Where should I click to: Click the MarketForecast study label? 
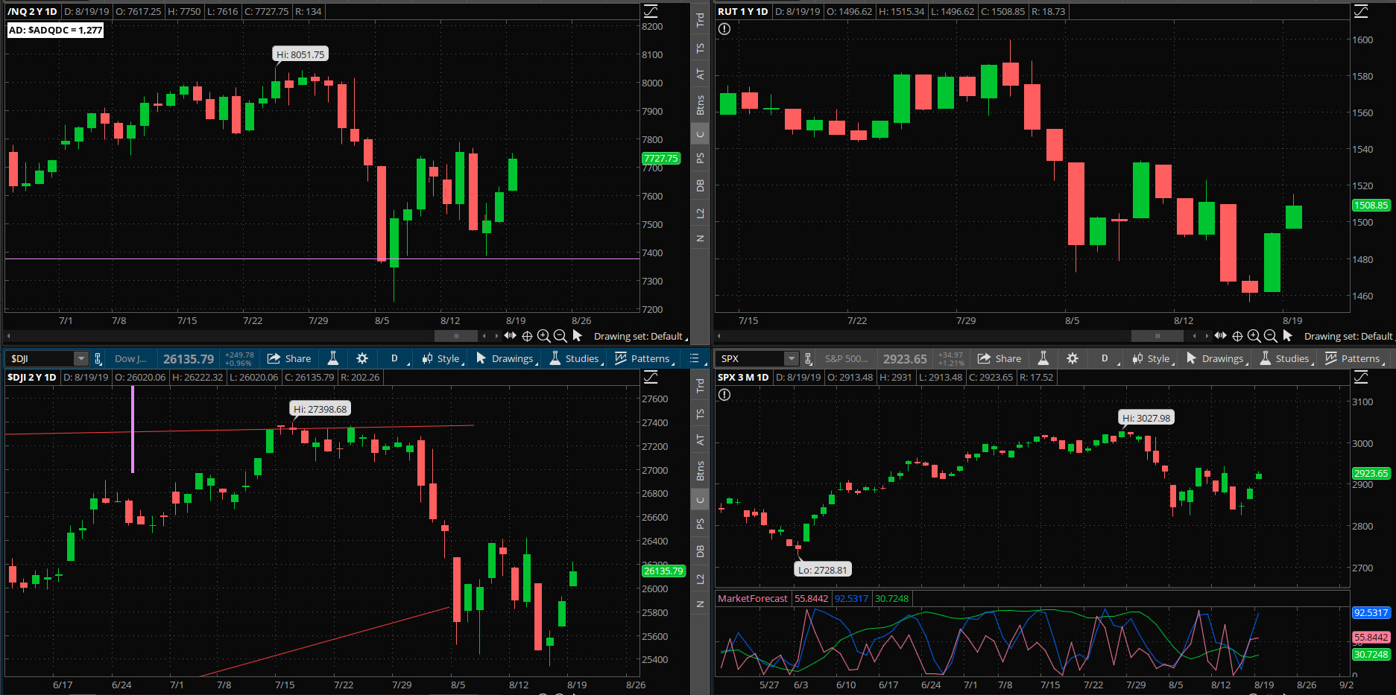(752, 598)
